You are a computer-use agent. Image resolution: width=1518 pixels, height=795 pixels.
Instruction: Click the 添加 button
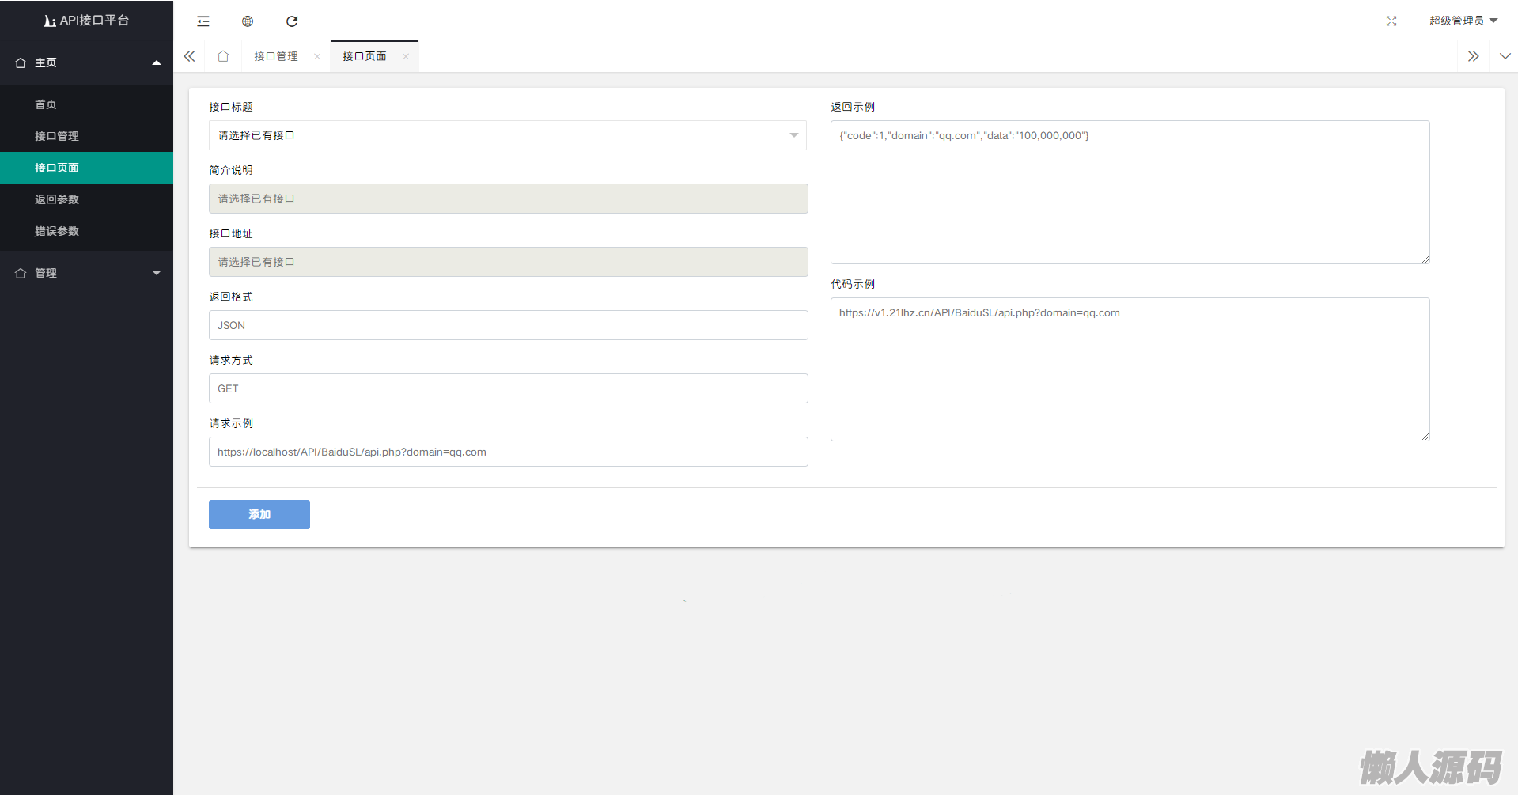click(x=259, y=514)
